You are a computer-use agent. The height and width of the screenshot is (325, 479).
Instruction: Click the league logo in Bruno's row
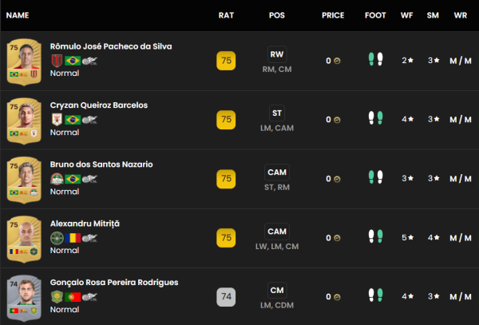(x=89, y=179)
